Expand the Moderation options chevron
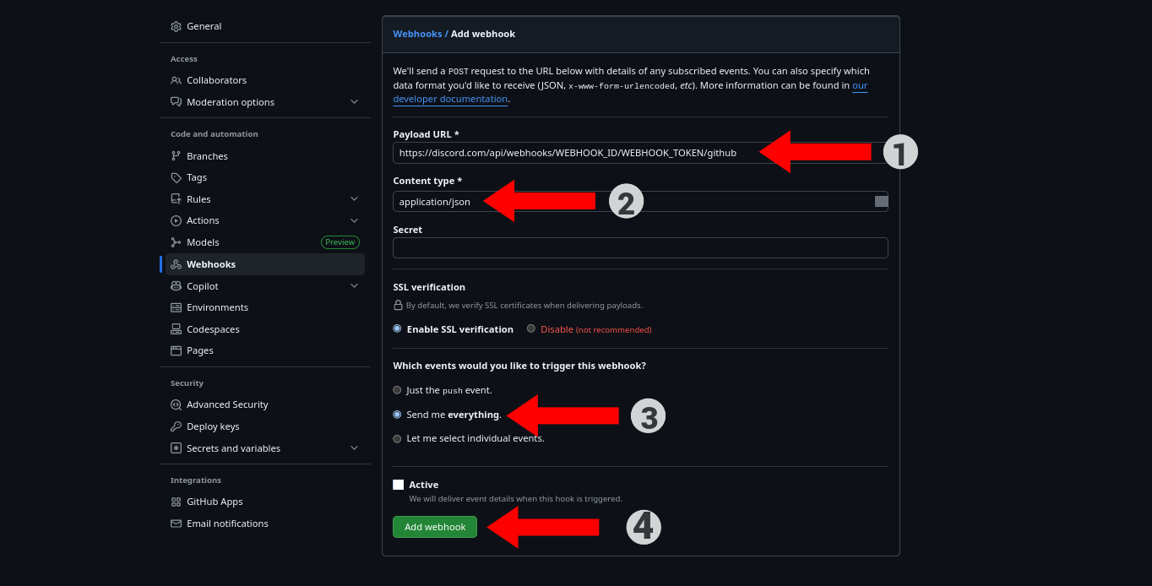1152x586 pixels. click(x=354, y=102)
